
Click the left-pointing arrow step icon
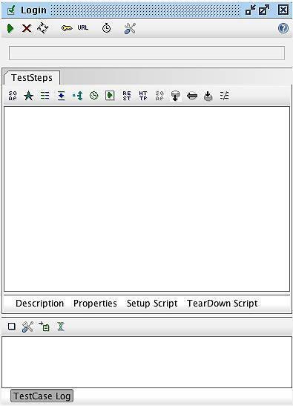[192, 96]
